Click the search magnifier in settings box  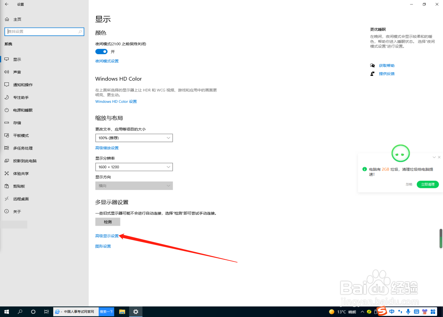pyautogui.click(x=80, y=32)
